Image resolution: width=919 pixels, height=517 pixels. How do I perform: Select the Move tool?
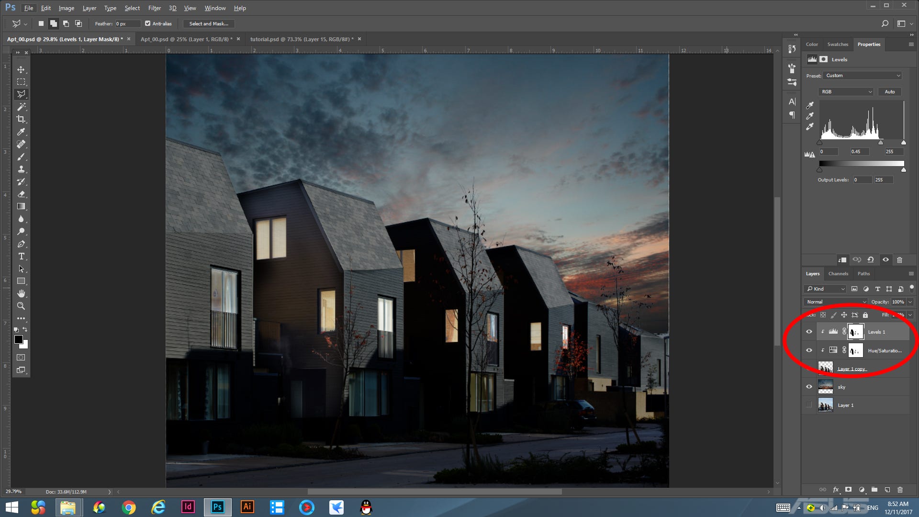point(21,69)
